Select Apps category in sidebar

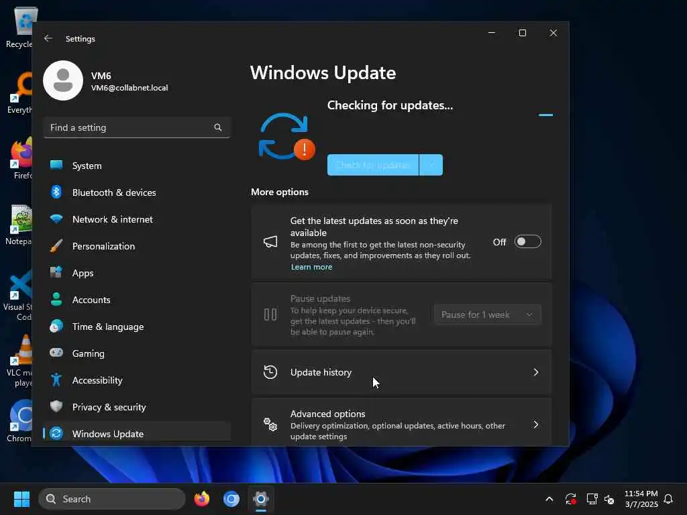(137, 273)
